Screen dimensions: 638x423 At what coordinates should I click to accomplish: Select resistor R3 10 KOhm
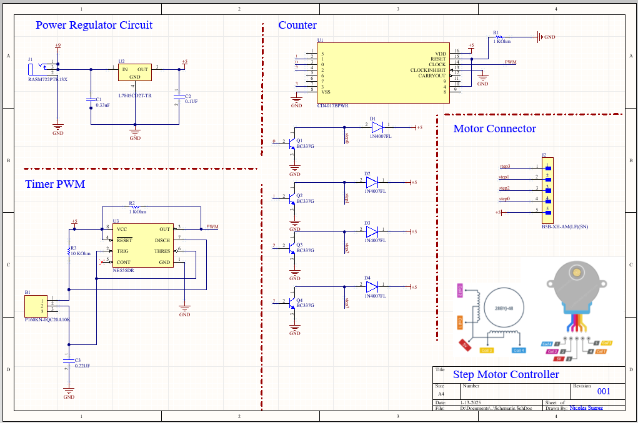click(69, 251)
